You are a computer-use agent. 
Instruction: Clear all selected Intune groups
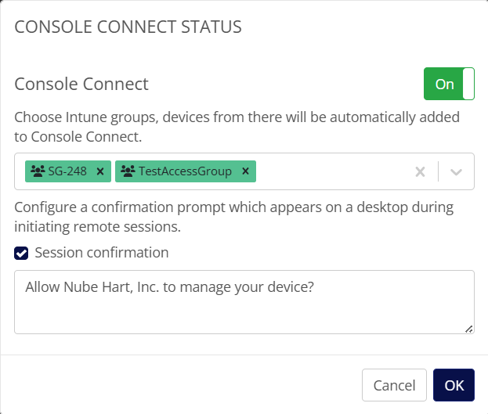pos(420,172)
